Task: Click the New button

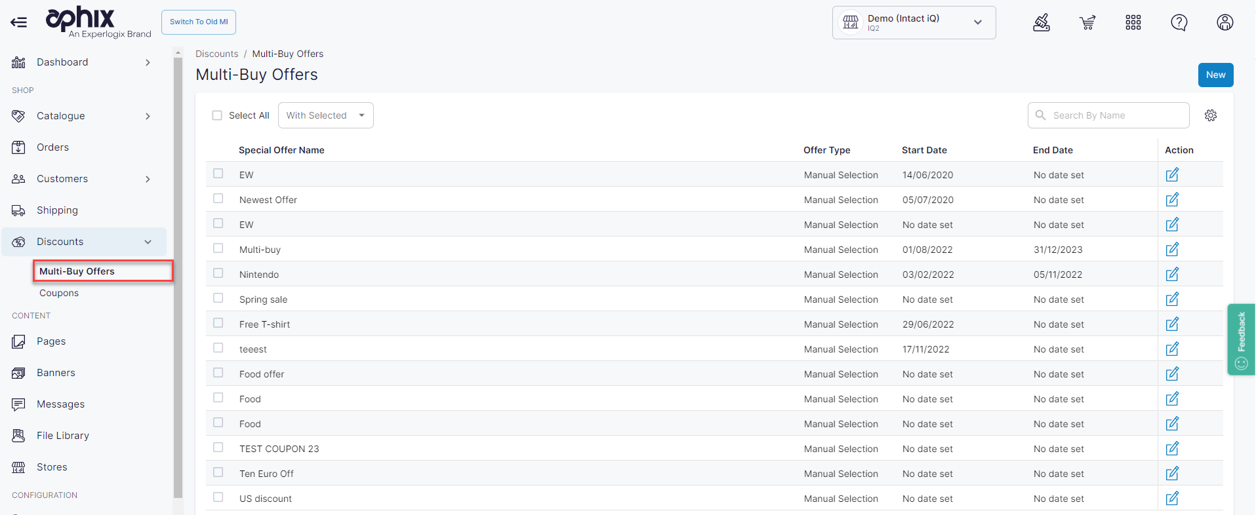Action: pyautogui.click(x=1215, y=75)
